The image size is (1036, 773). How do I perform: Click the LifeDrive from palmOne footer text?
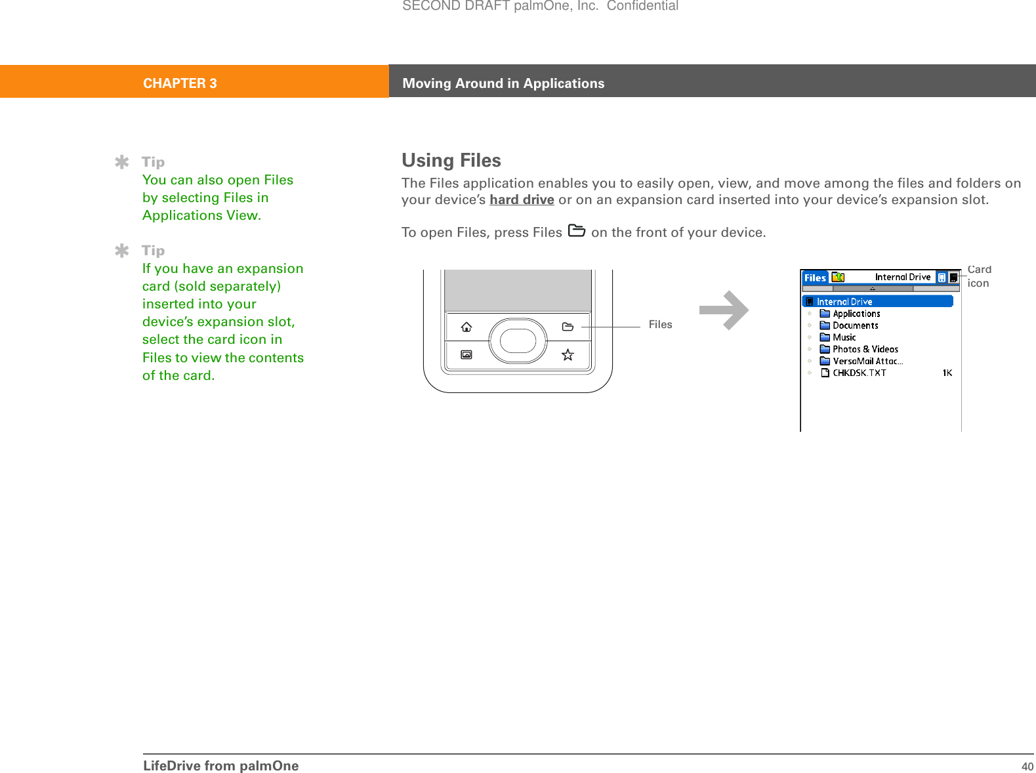tap(220, 766)
